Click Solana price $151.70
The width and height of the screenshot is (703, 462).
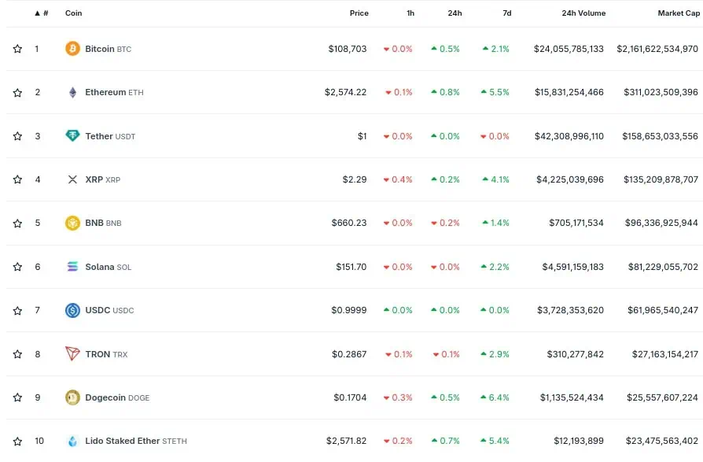pos(351,267)
